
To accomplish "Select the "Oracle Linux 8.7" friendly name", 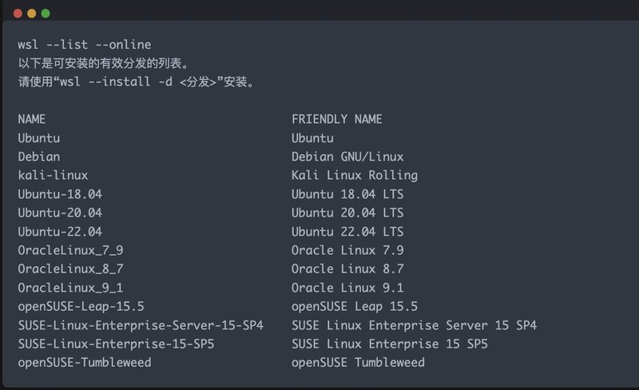I will tap(347, 269).
